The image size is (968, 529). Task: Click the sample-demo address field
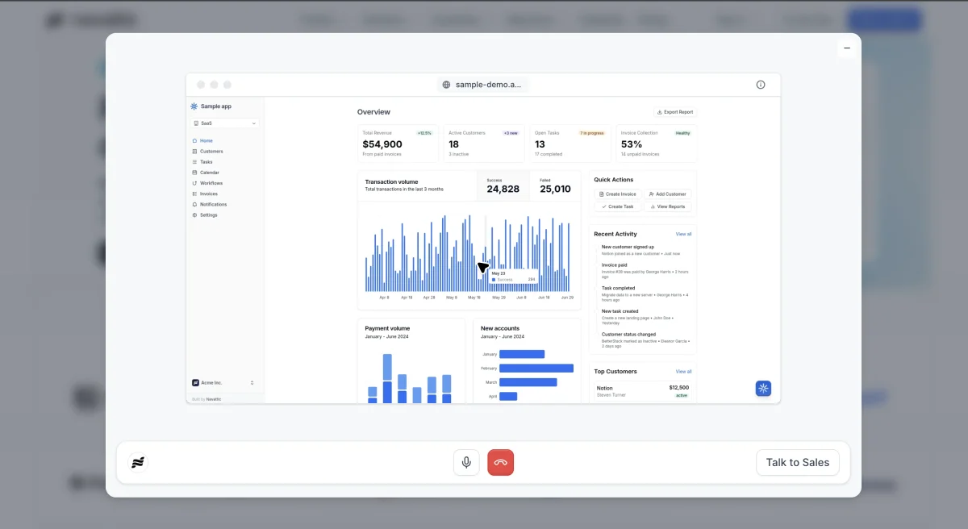pyautogui.click(x=482, y=85)
